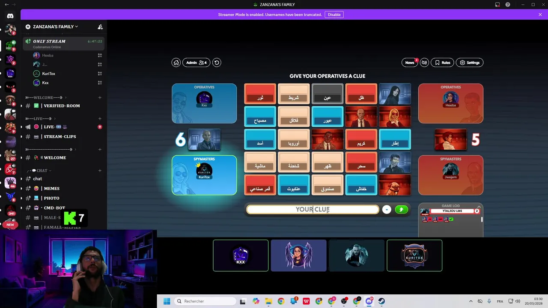Image resolution: width=548 pixels, height=308 pixels.
Task: Open Discord direct messages home icon
Action: point(10,16)
